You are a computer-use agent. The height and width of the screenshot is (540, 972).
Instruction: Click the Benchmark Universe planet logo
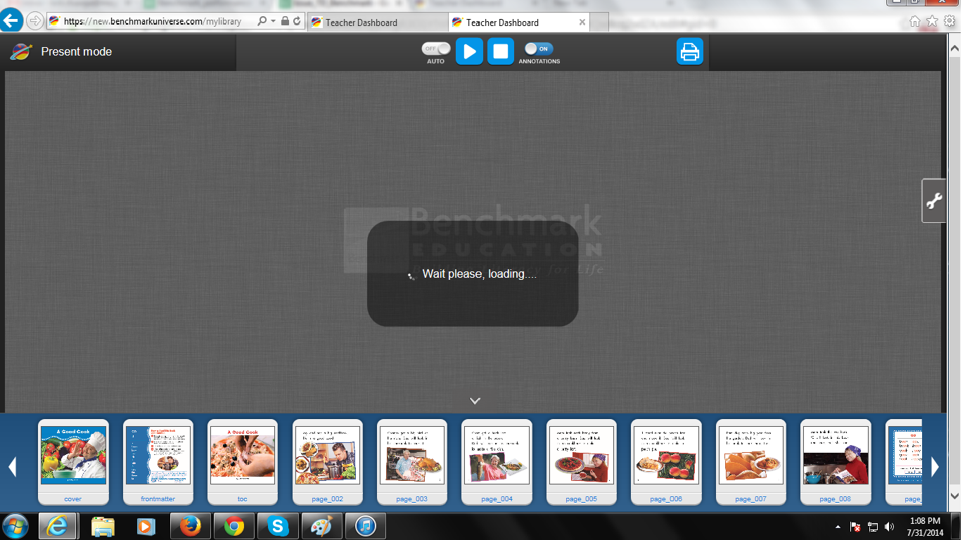click(x=21, y=51)
